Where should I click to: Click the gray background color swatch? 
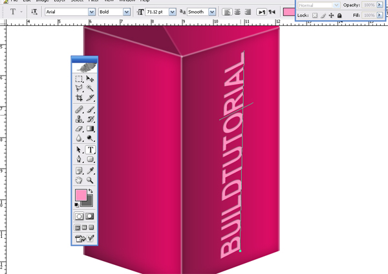click(89, 204)
